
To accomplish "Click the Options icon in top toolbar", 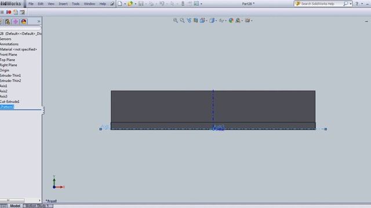I will click(197, 3).
